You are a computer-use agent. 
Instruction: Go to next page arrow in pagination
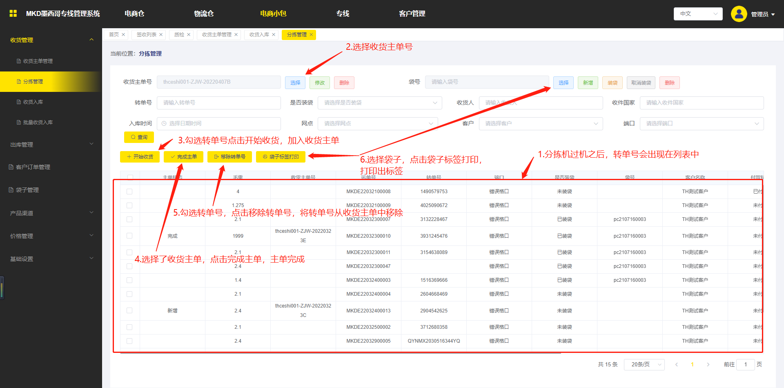pos(708,364)
